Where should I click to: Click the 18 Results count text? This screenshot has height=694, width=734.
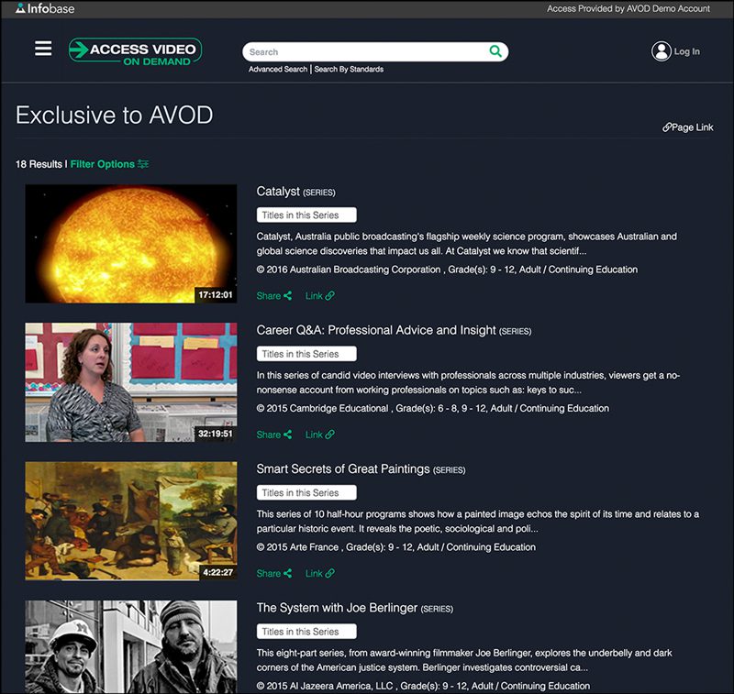coord(39,164)
